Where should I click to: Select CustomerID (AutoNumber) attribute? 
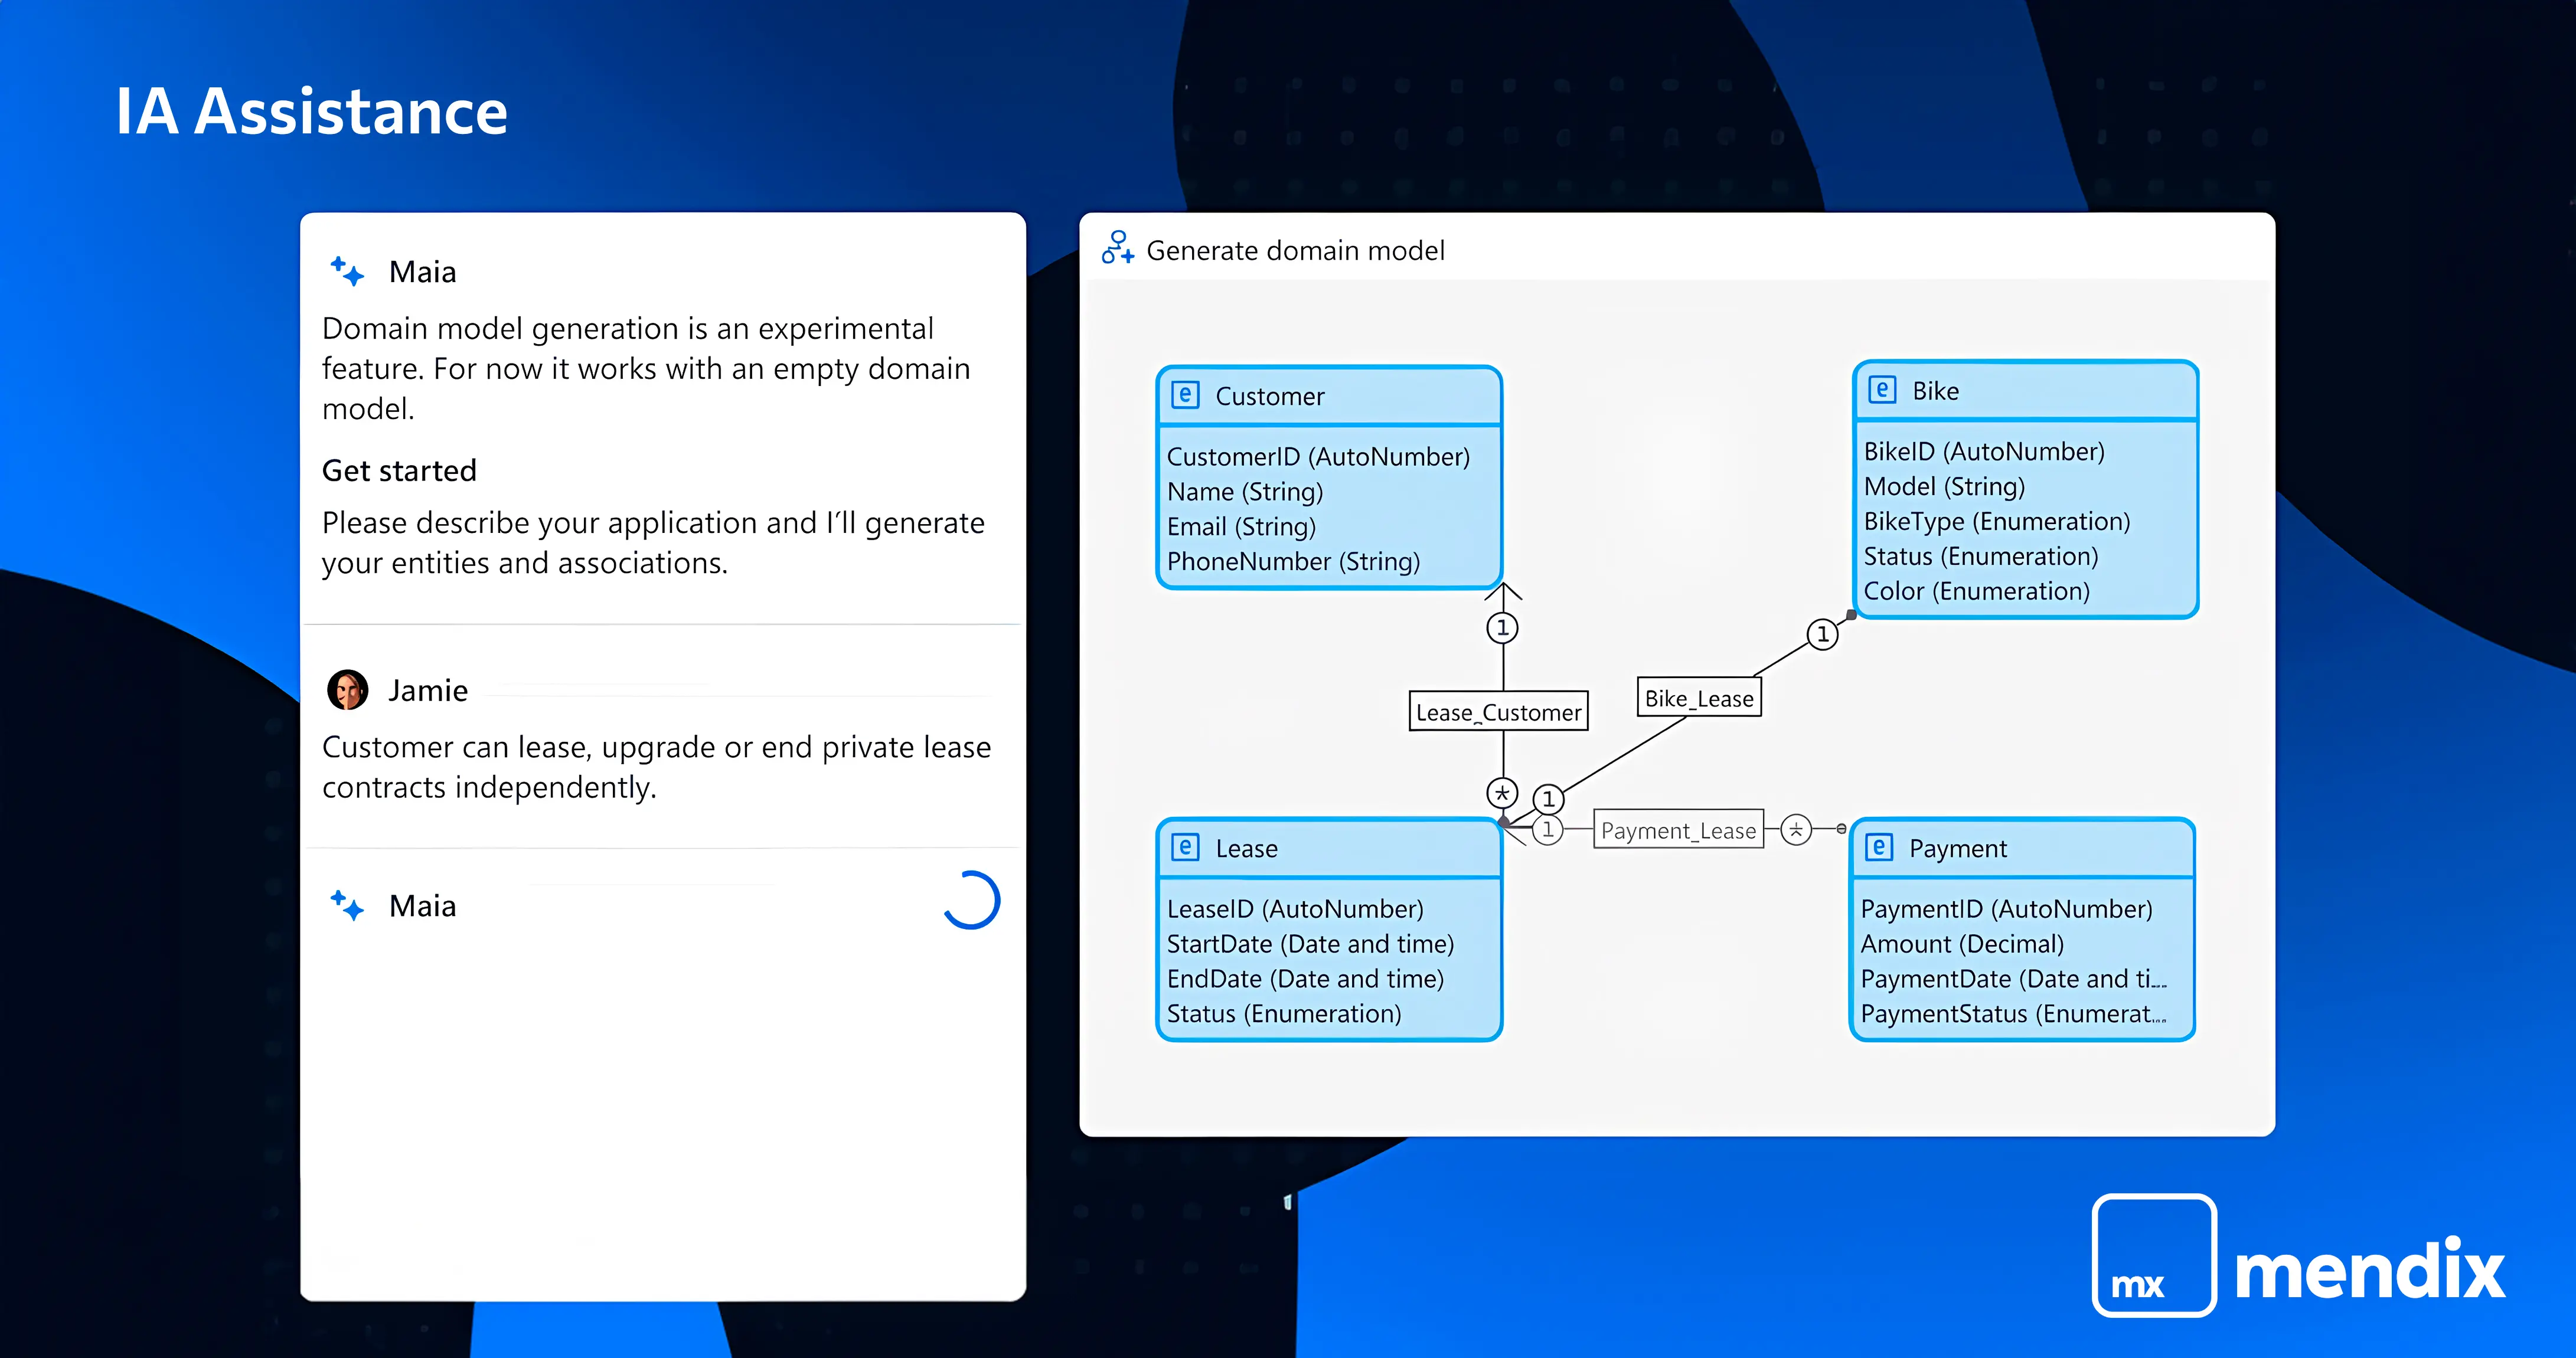(1318, 457)
